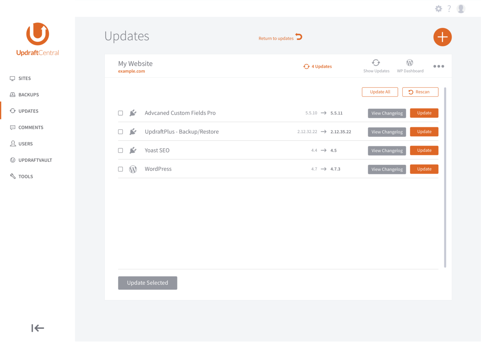The height and width of the screenshot is (342, 481).
Task: Check the Yoast SEO checkbox
Action: [x=120, y=150]
